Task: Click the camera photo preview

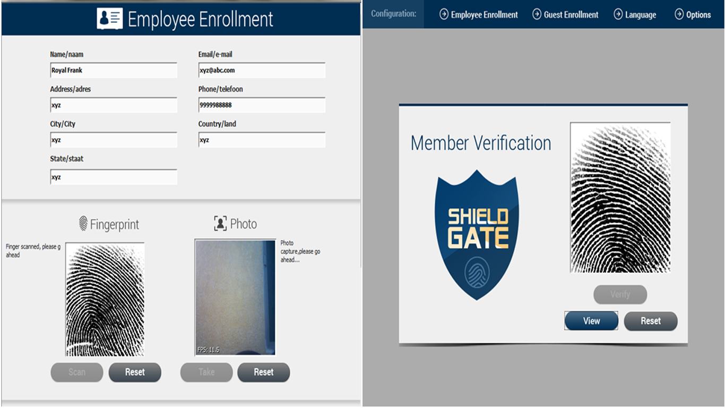Action: tap(235, 297)
